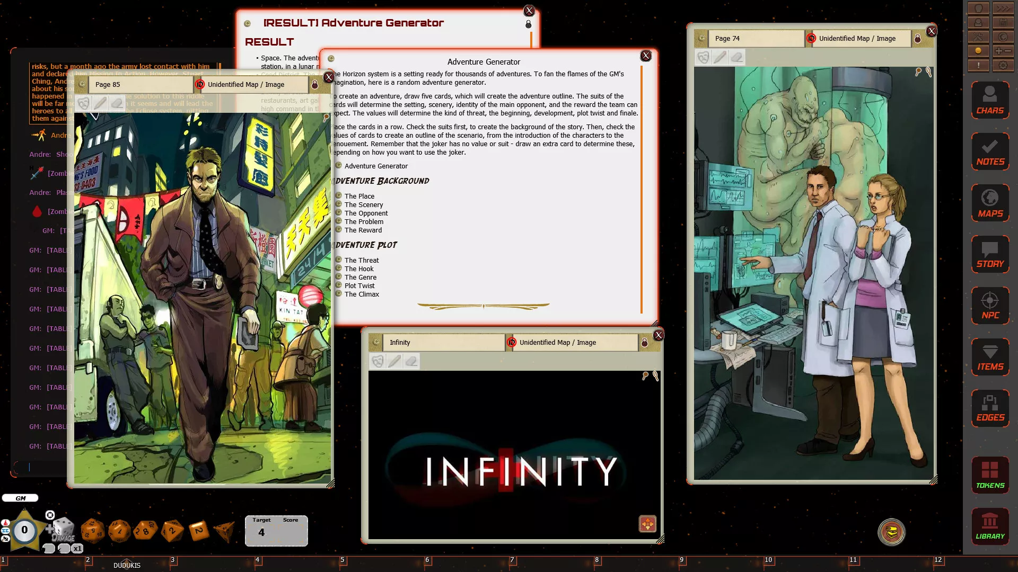Toggle the x1 damage multiplier button
The width and height of the screenshot is (1018, 572).
77,549
